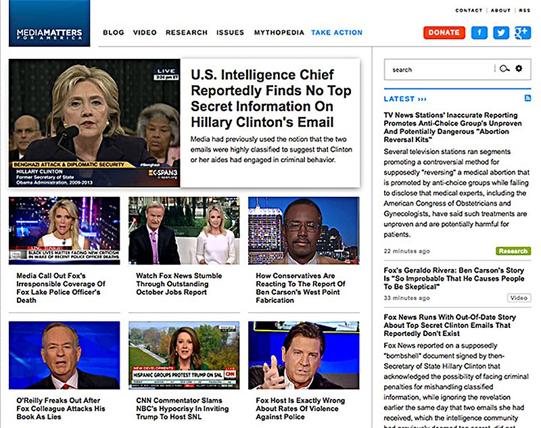
Task: Click the Video tag badge
Action: [x=519, y=298]
